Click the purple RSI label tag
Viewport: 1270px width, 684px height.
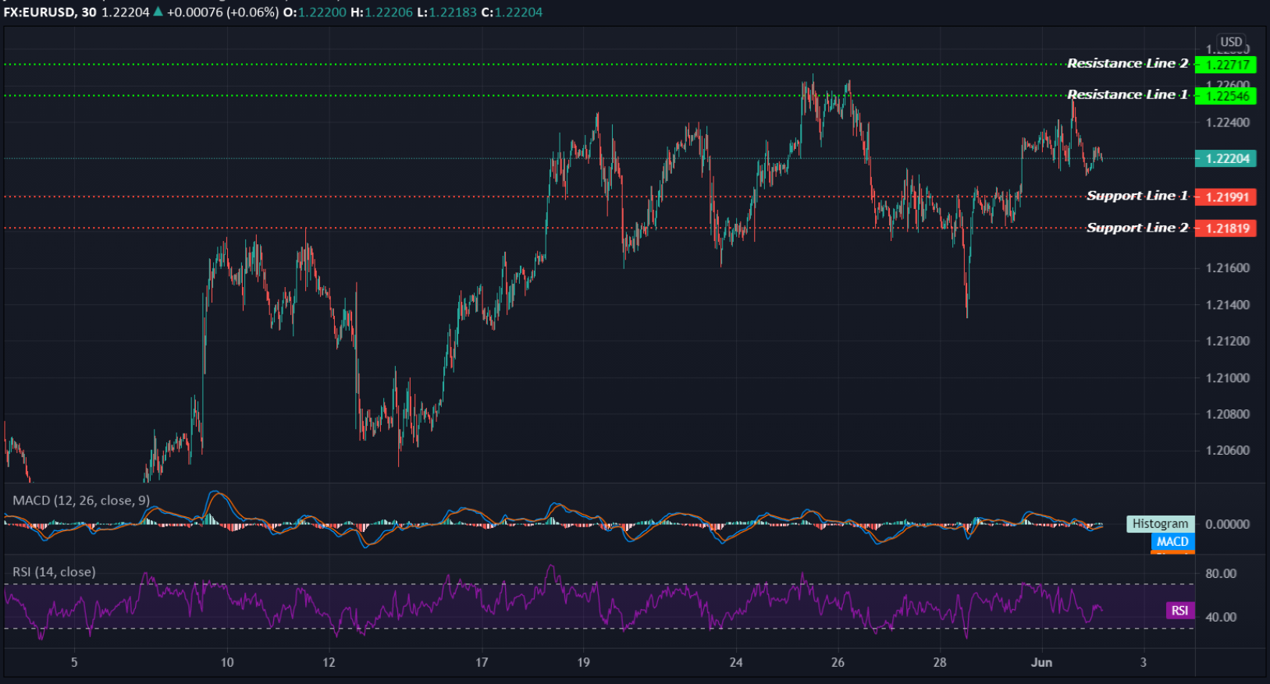coord(1179,610)
